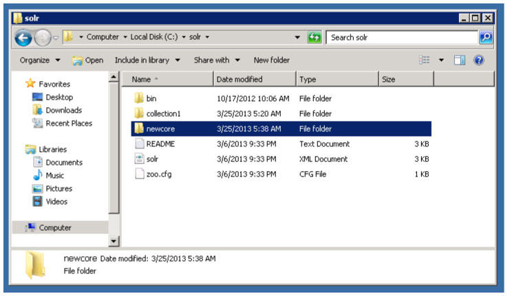Viewport: 510px width, 296px height.
Task: Click the newcore folder icon in list
Action: [x=139, y=128]
